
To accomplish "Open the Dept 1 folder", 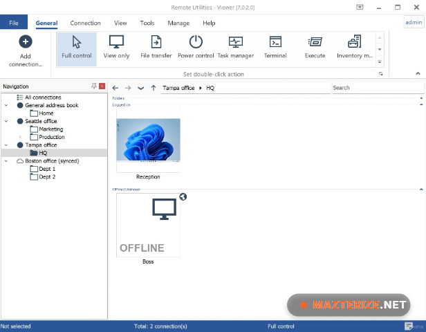I will pos(47,169).
